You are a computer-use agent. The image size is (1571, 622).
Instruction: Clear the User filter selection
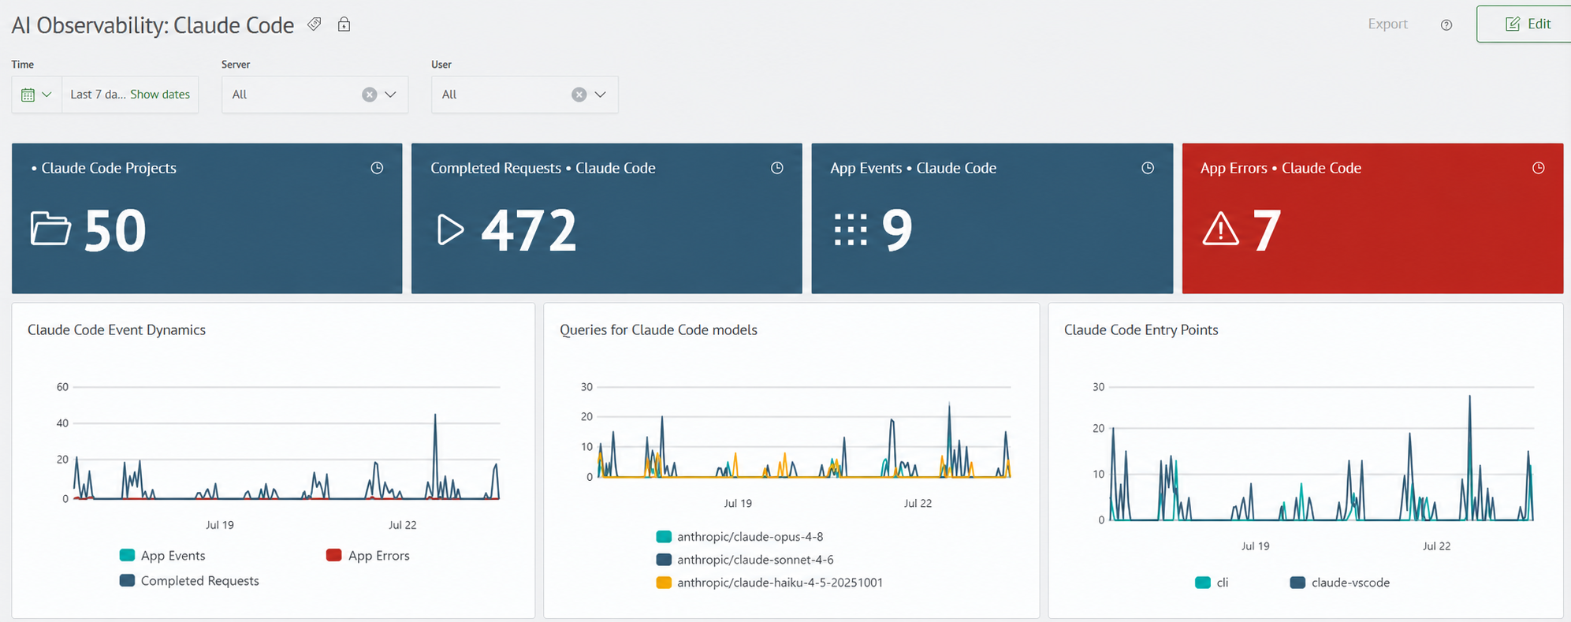[579, 95]
